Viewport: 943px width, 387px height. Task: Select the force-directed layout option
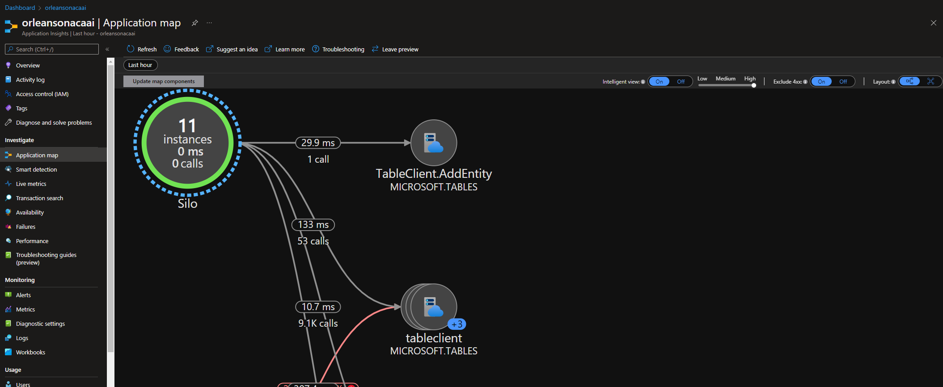click(930, 81)
